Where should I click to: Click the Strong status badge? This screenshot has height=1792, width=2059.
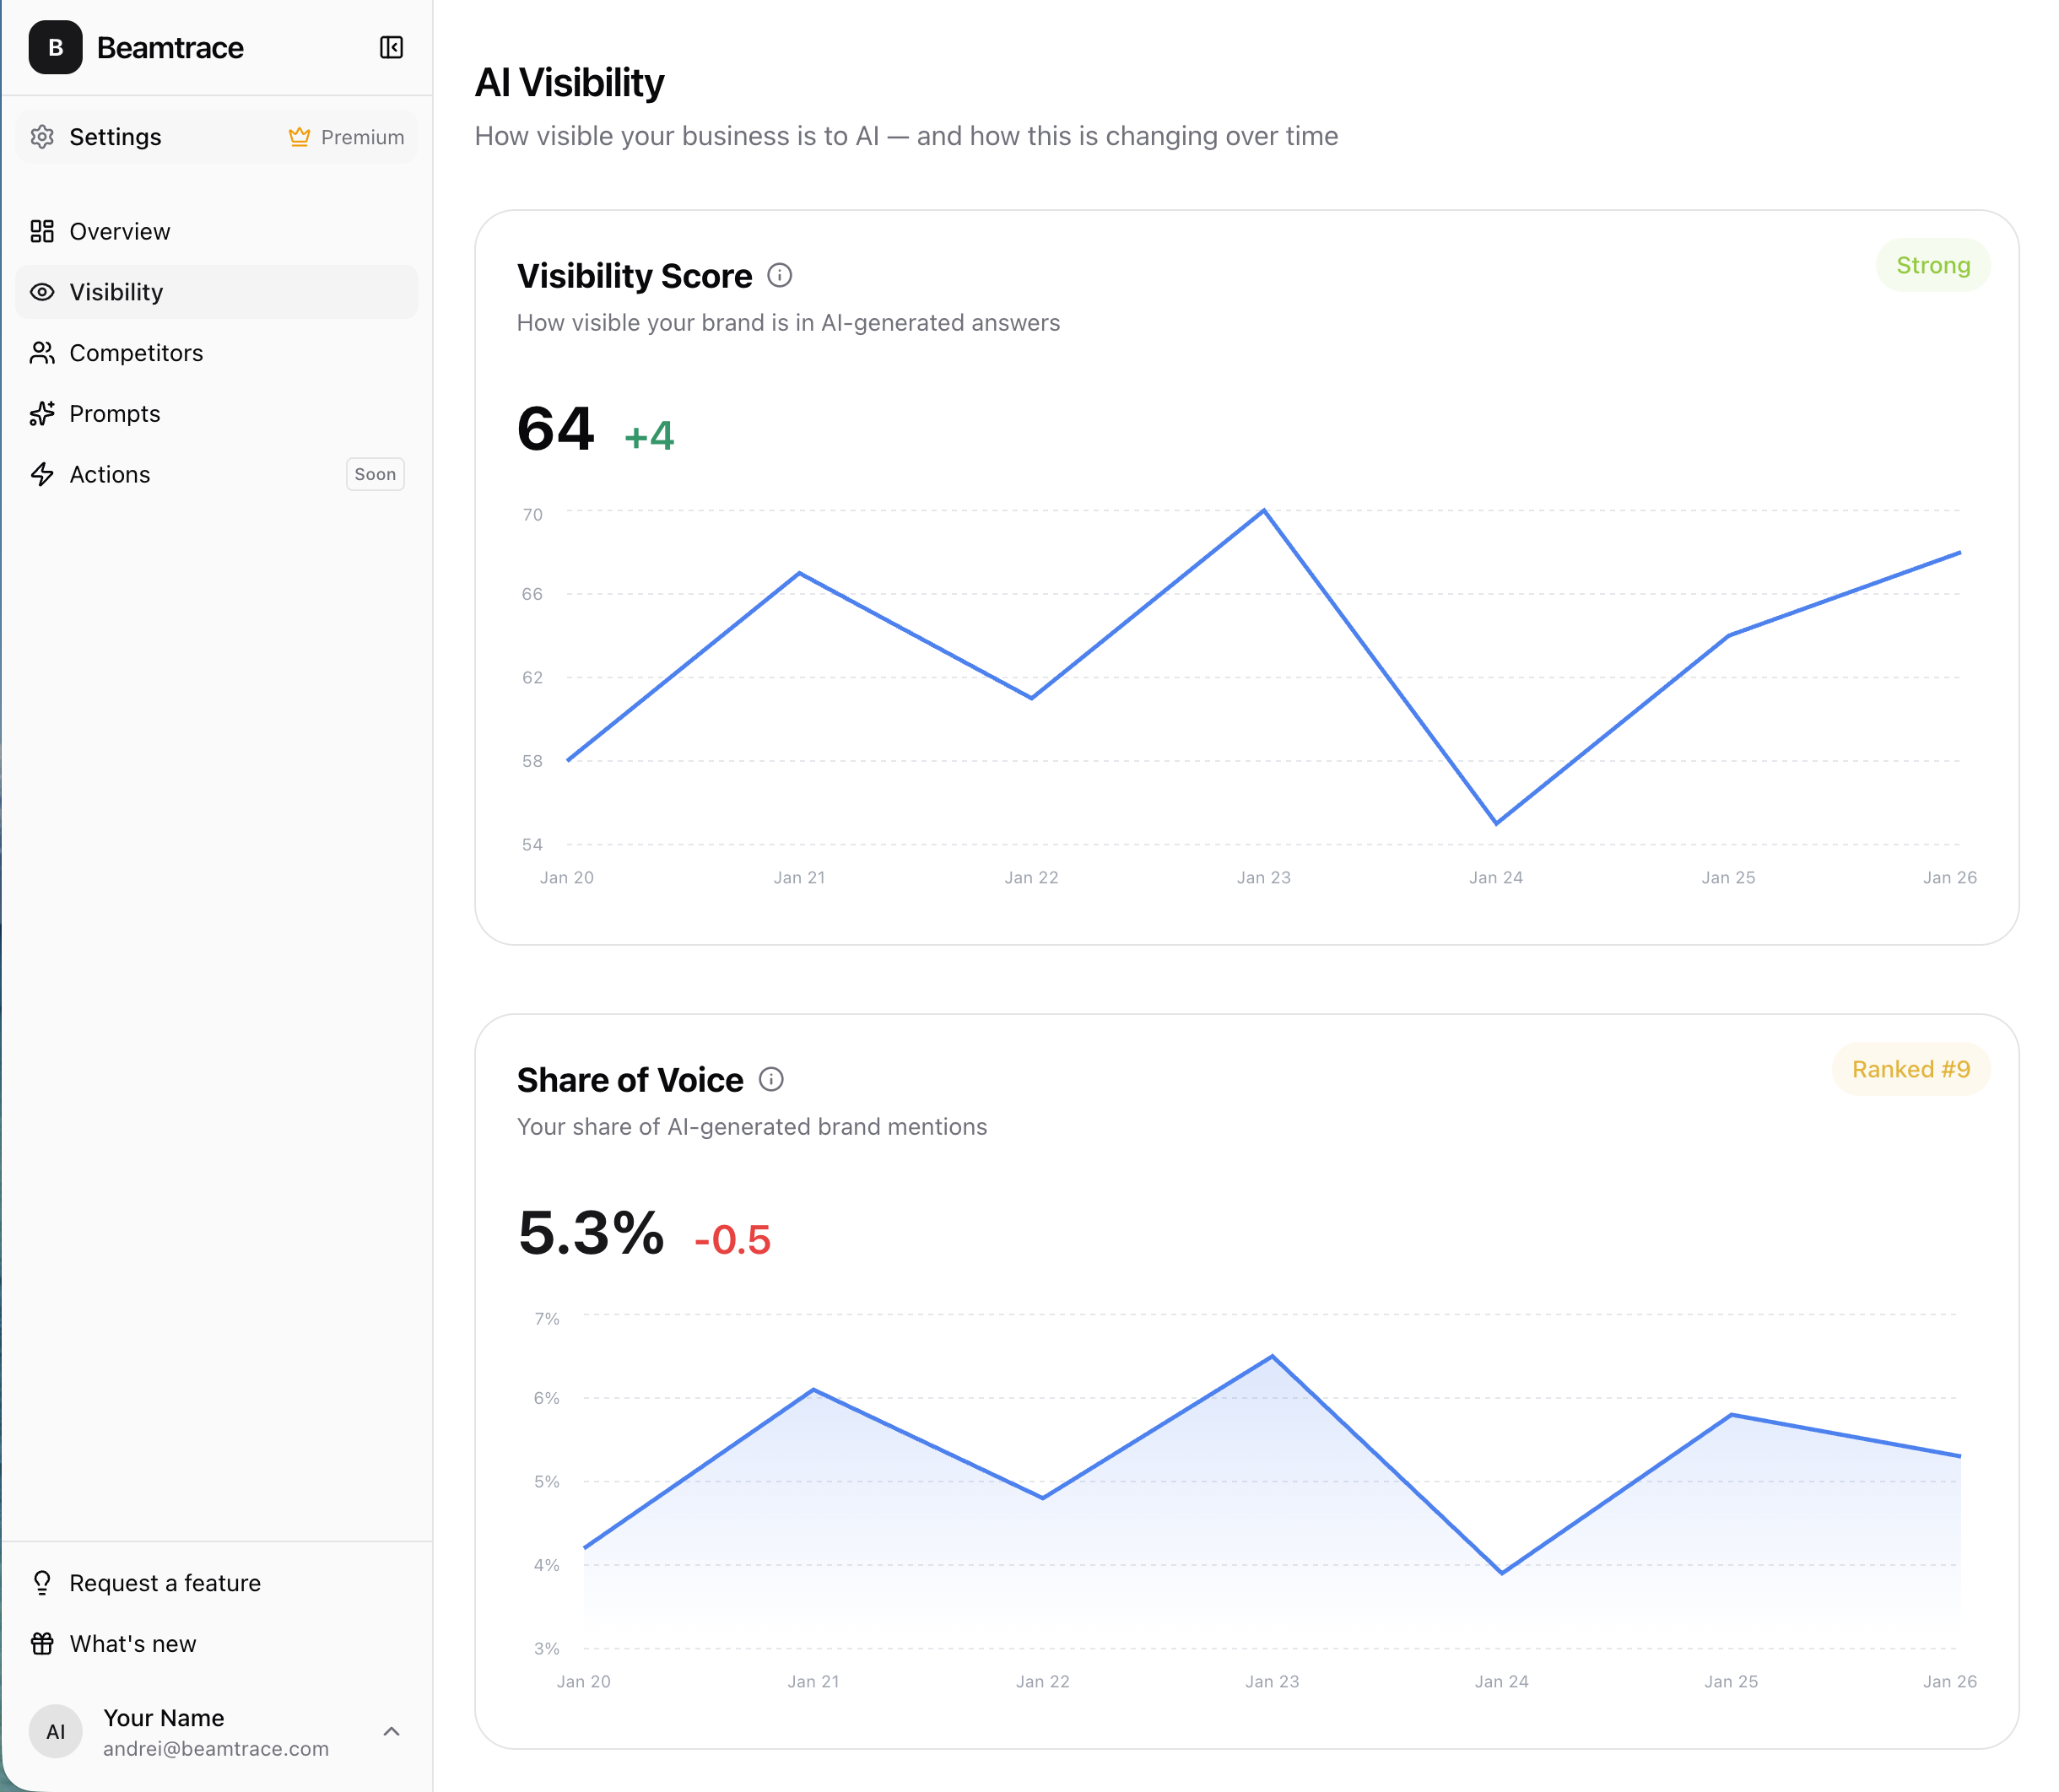point(1932,266)
